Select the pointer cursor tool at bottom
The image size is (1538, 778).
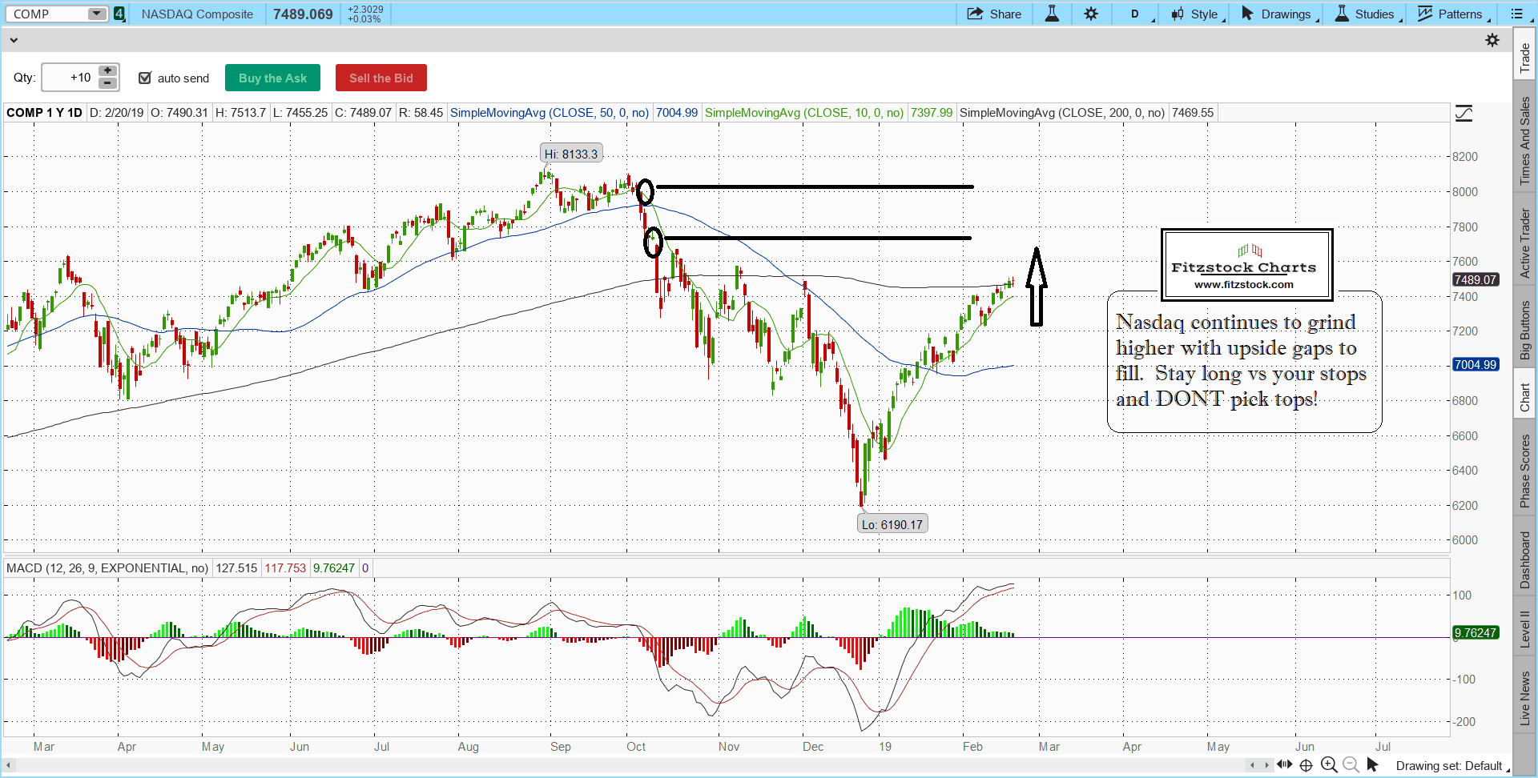pos(1372,765)
